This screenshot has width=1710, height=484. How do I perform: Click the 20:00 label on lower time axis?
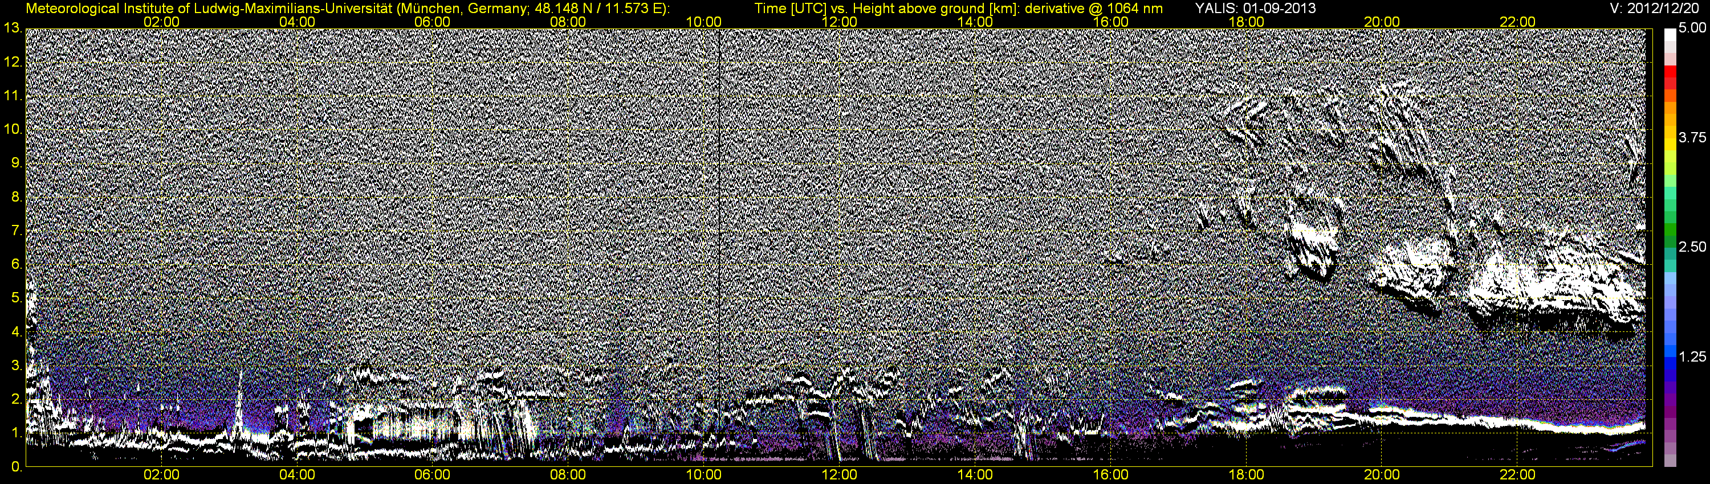pos(1382,475)
